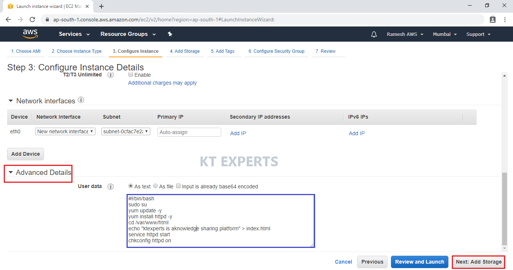Viewport: 513px width, 270px height.
Task: Click the AWS logo home icon
Action: [30, 34]
